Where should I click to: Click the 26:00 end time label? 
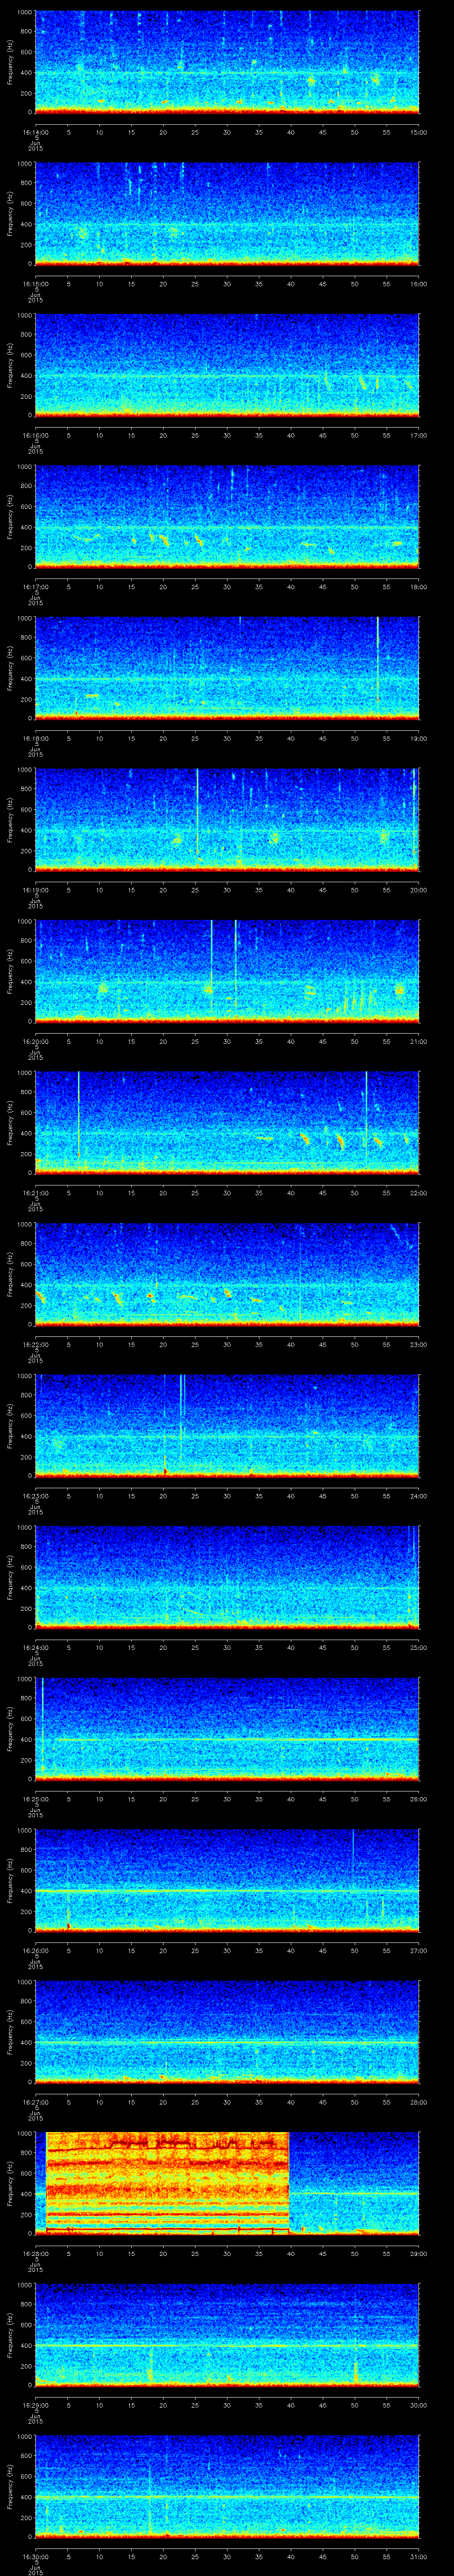[419, 1799]
